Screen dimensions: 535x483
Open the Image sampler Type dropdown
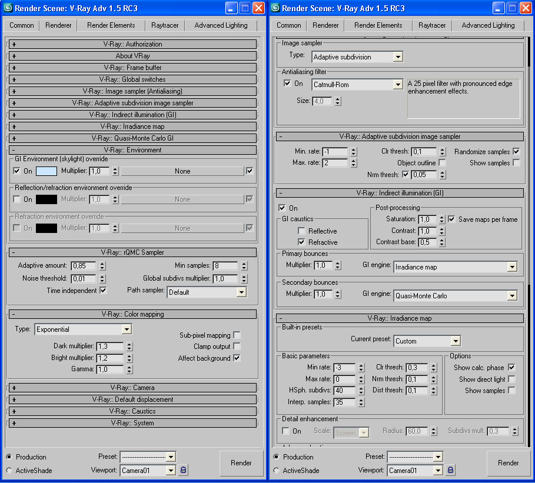[x=357, y=57]
